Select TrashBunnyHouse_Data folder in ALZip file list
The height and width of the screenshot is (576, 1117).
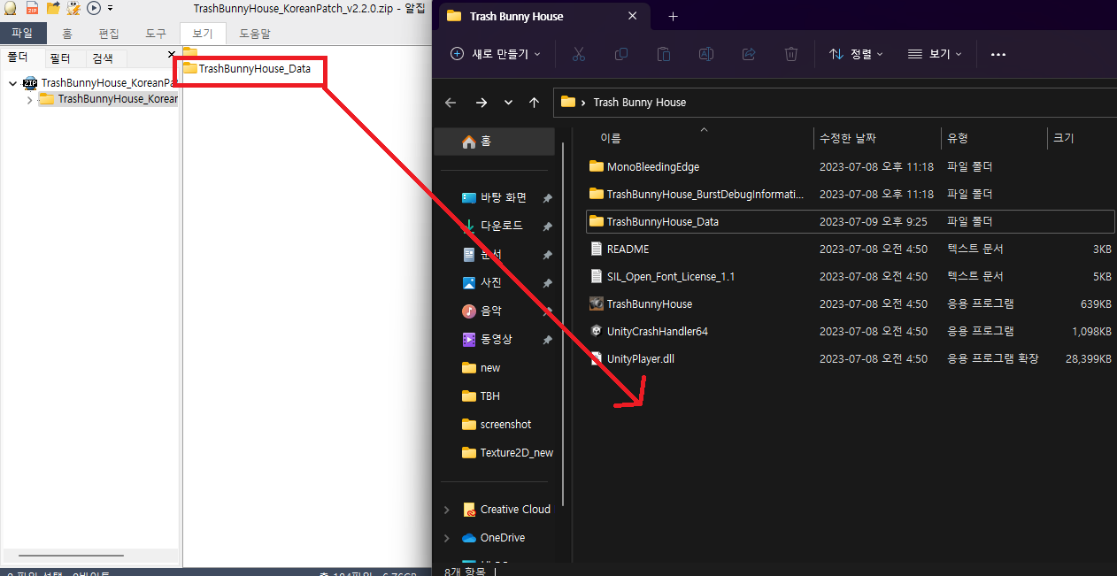click(x=247, y=68)
